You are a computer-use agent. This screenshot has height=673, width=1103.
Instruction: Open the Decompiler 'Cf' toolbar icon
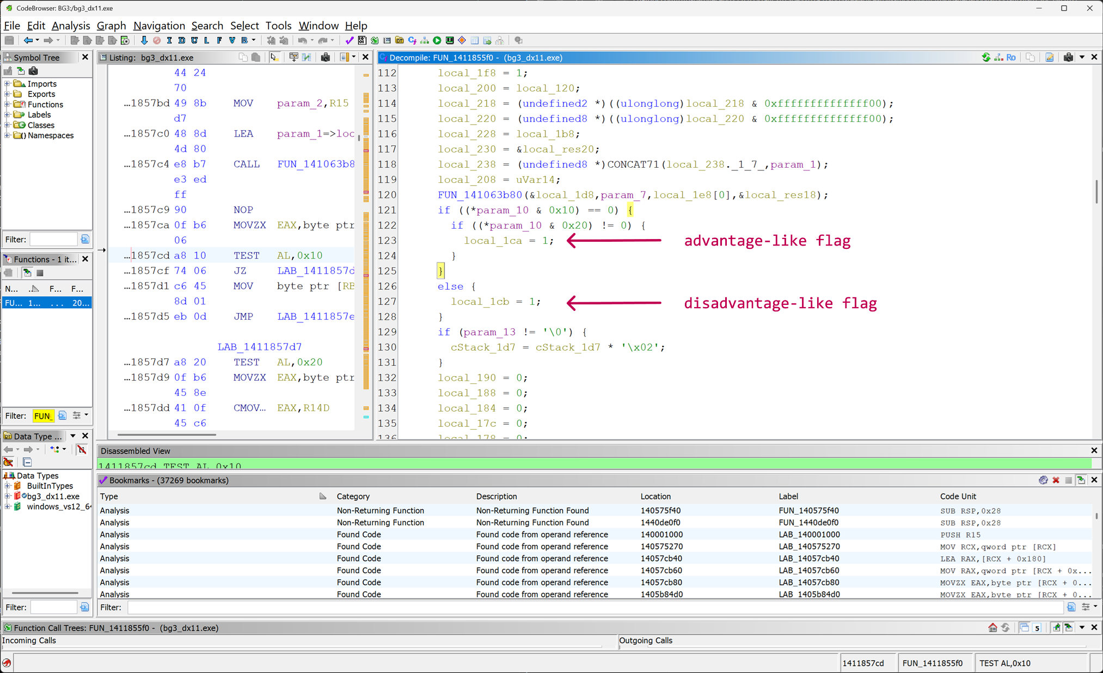tap(412, 40)
